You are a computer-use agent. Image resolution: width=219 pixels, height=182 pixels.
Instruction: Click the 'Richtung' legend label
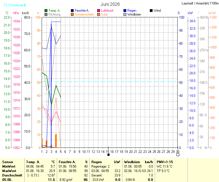(55, 14)
